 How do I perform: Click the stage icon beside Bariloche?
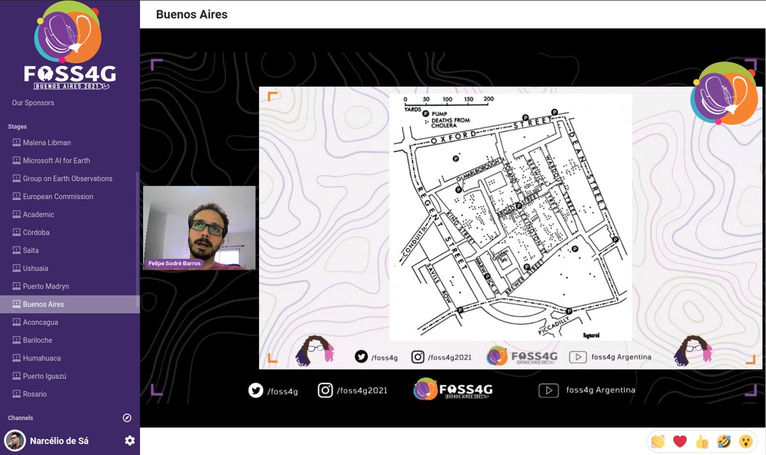click(17, 340)
